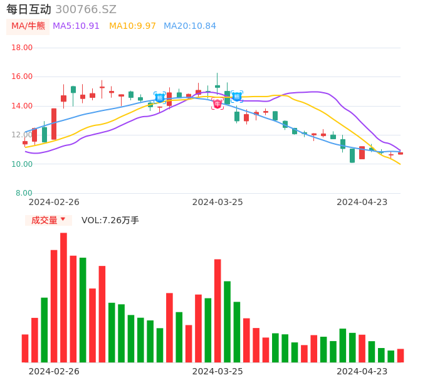Viewport: 430px width, 380px height.
Task: Click the first red volume bar on left
Action: click(x=25, y=348)
